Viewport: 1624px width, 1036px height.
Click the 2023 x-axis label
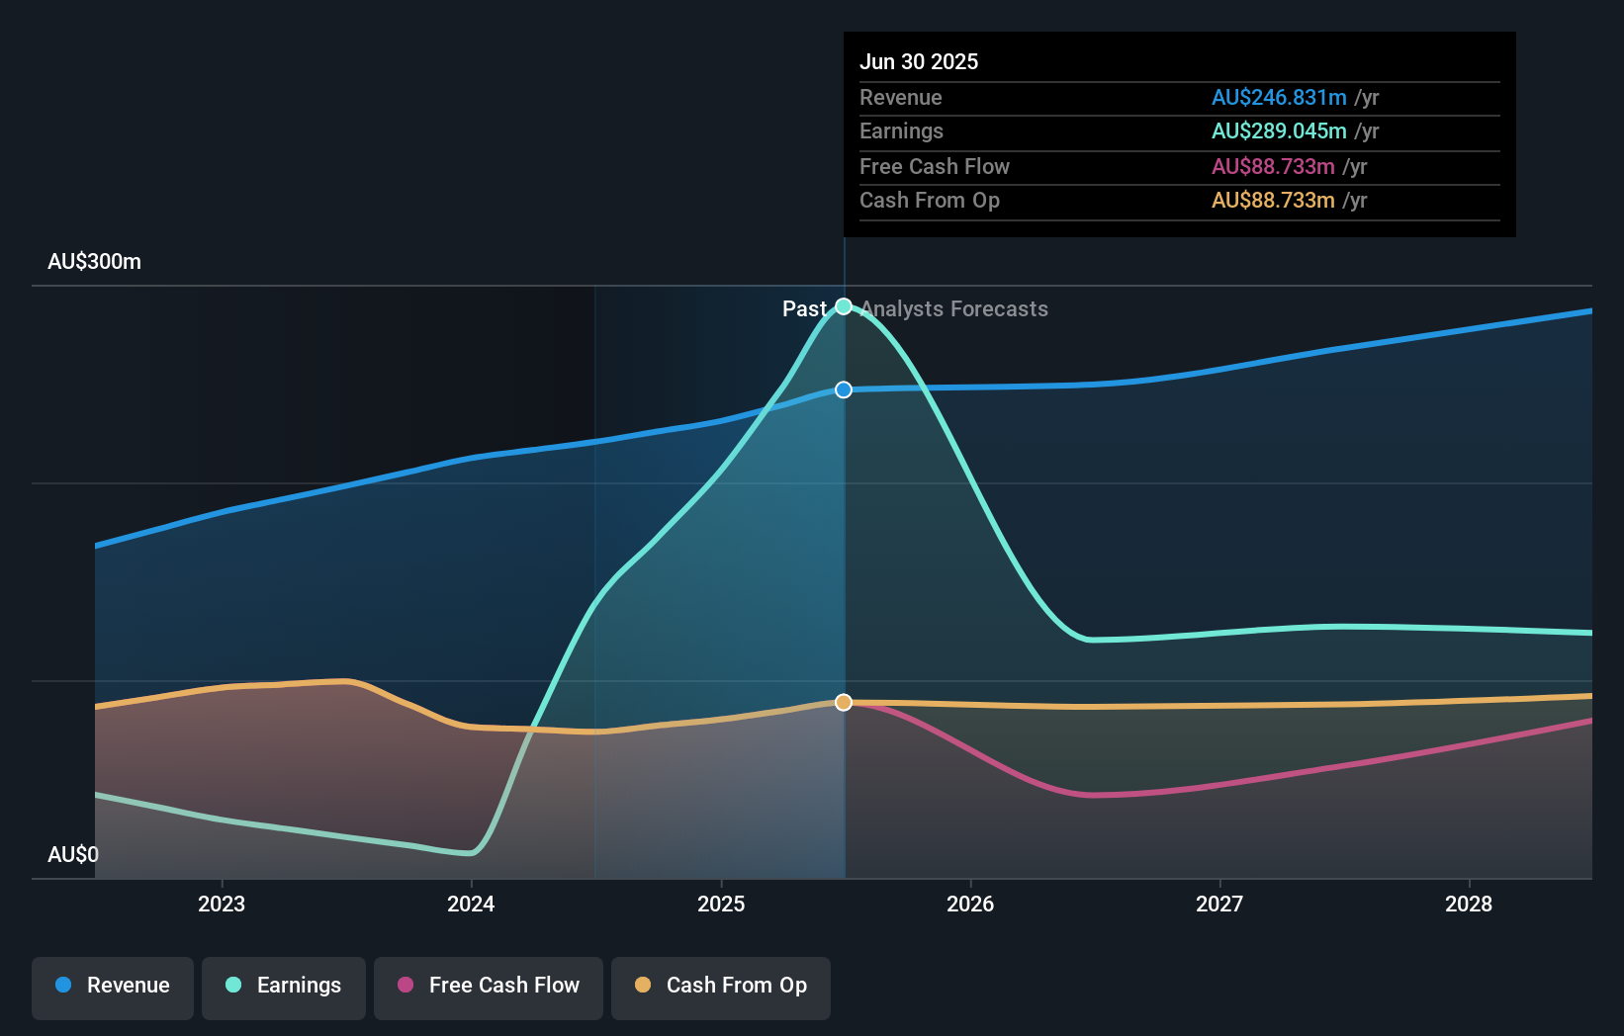point(222,904)
